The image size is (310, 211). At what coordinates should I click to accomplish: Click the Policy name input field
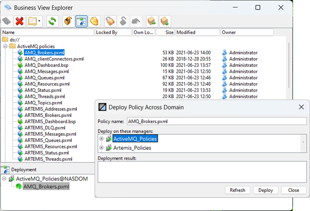[x=217, y=121]
